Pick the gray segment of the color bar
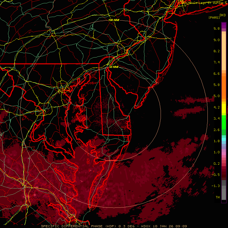 point(224,190)
